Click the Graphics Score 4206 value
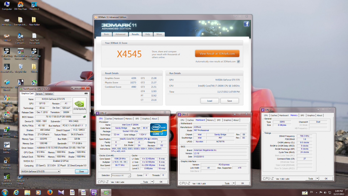Image resolution: width=348 pixels, height=196 pixels. (133, 78)
